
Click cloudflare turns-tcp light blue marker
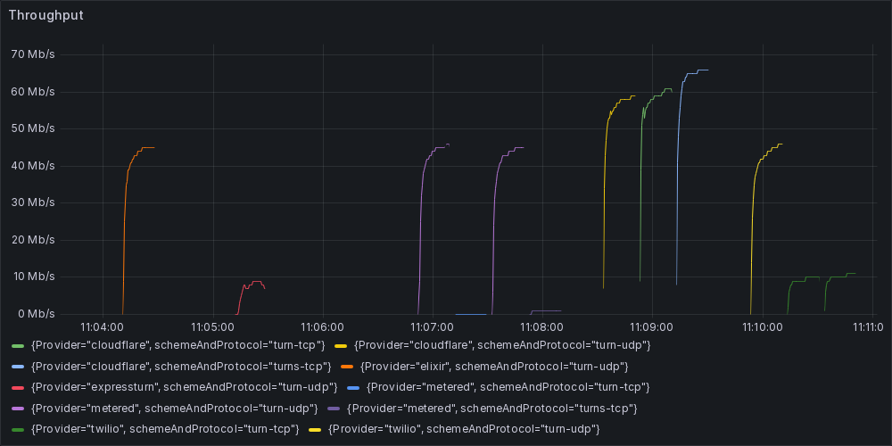pos(18,366)
